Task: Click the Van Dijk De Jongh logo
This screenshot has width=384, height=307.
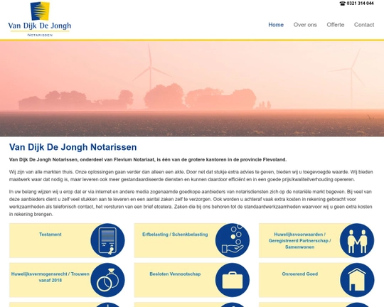Action: pos(40,19)
